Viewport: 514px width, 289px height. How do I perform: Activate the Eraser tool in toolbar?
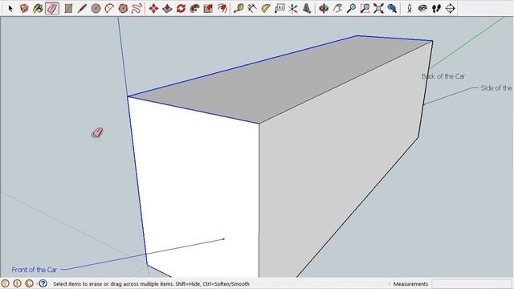[51, 9]
